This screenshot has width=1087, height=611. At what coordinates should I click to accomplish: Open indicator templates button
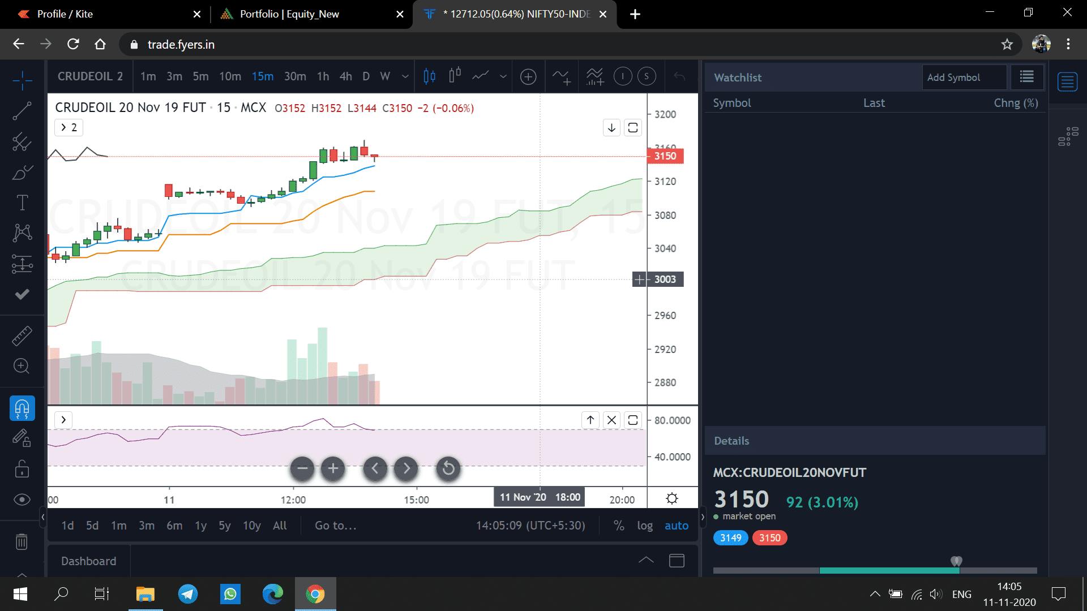coord(594,76)
